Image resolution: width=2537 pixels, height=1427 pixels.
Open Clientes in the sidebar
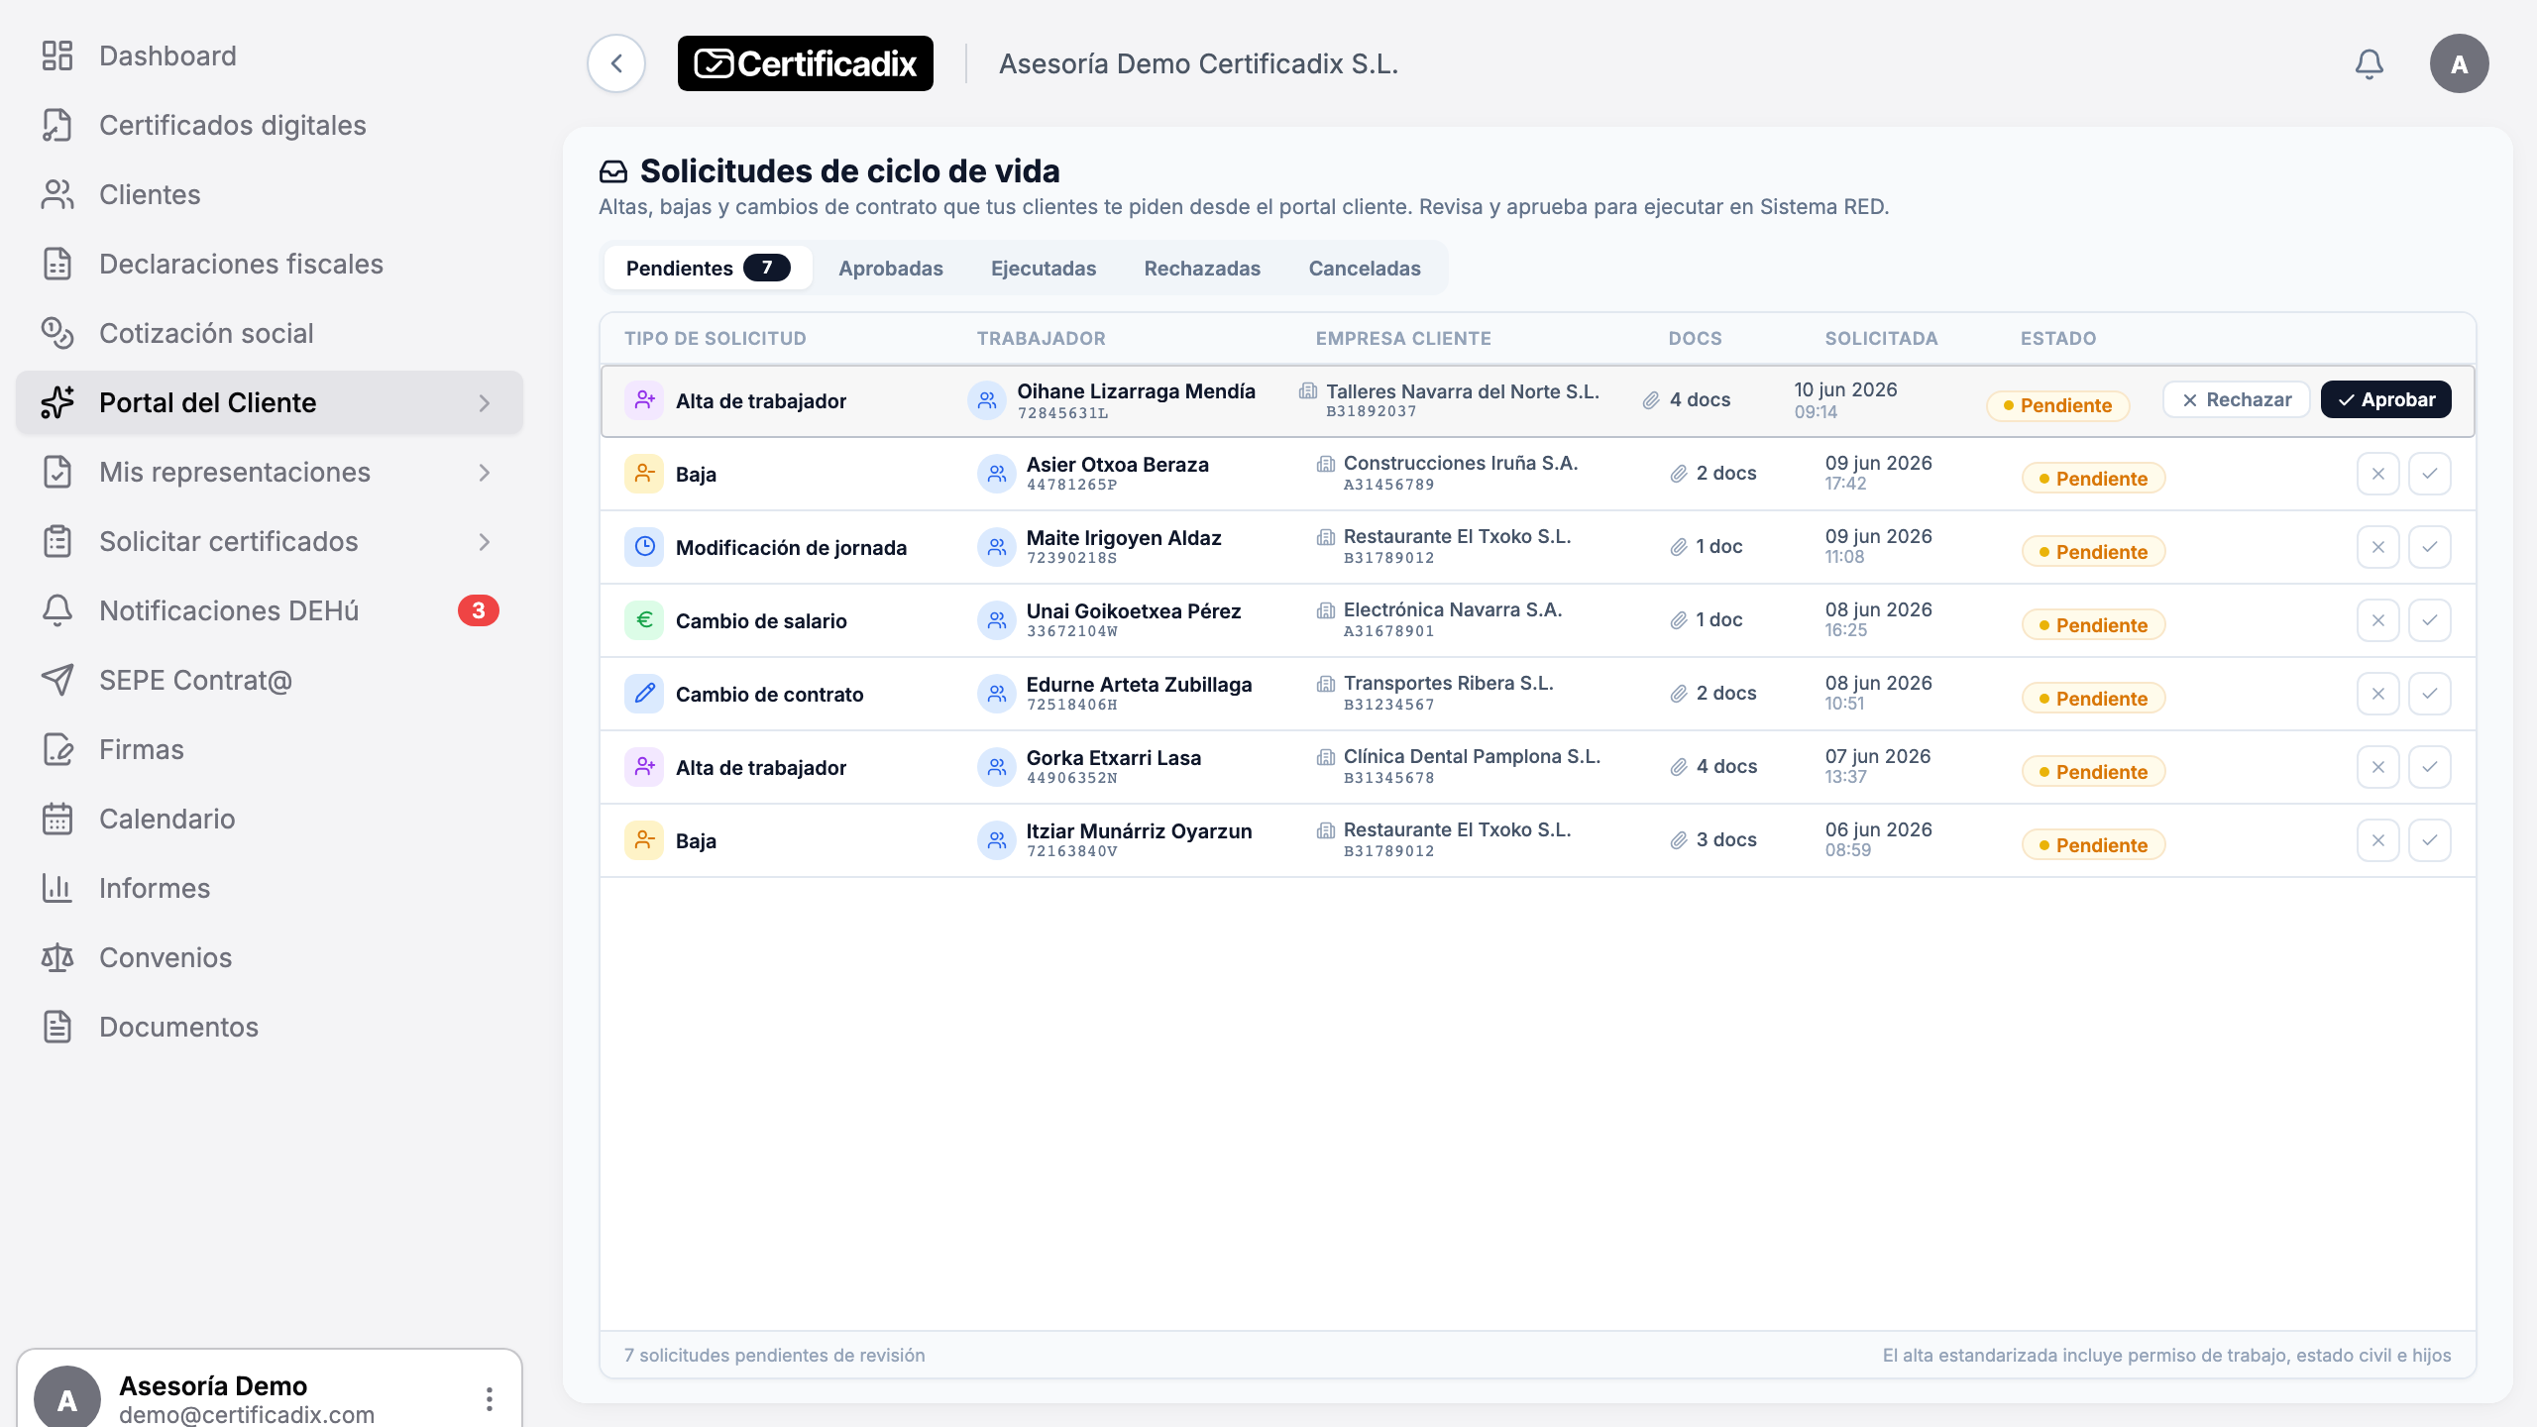click(270, 194)
